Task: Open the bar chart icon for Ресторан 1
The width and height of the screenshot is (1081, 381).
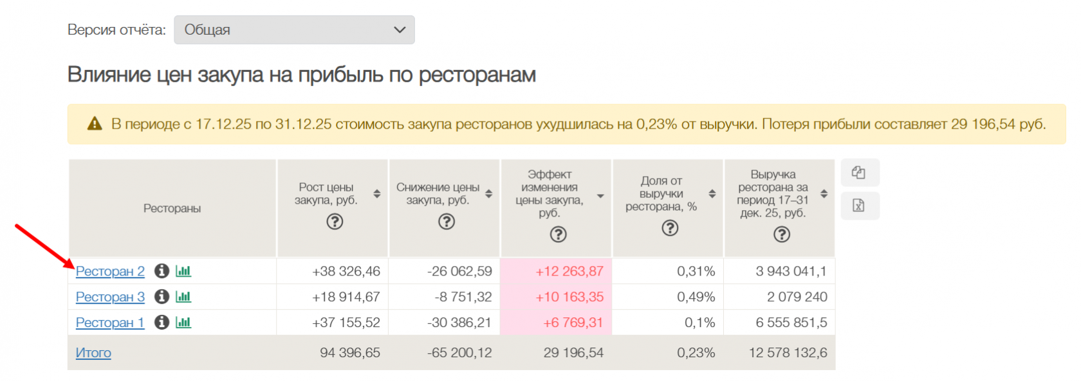Action: 183,323
